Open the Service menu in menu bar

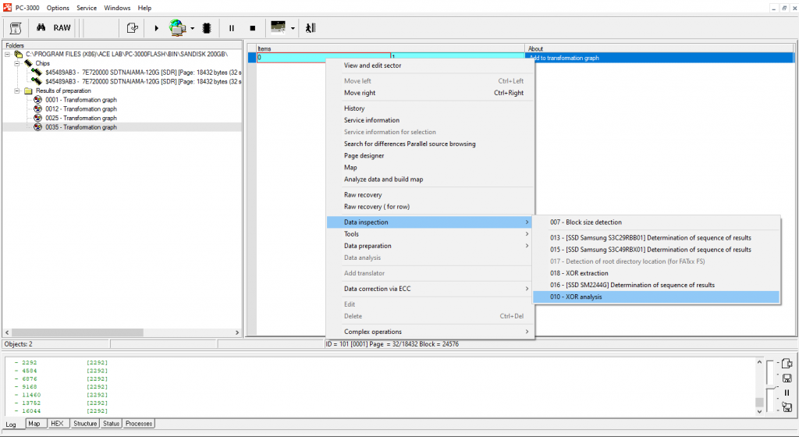pos(87,8)
